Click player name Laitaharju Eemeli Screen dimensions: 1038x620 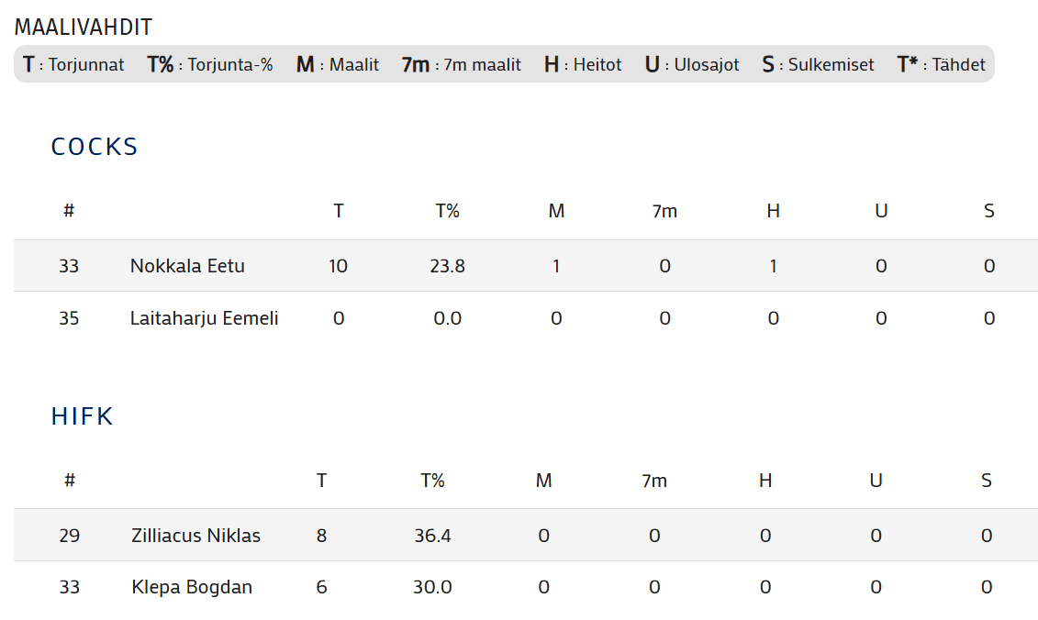tap(204, 318)
